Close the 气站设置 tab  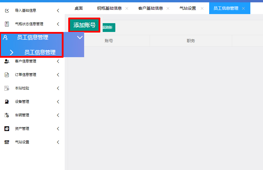[x=202, y=8]
